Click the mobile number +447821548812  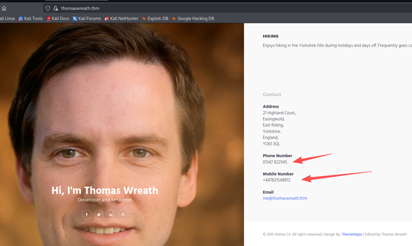(x=277, y=180)
